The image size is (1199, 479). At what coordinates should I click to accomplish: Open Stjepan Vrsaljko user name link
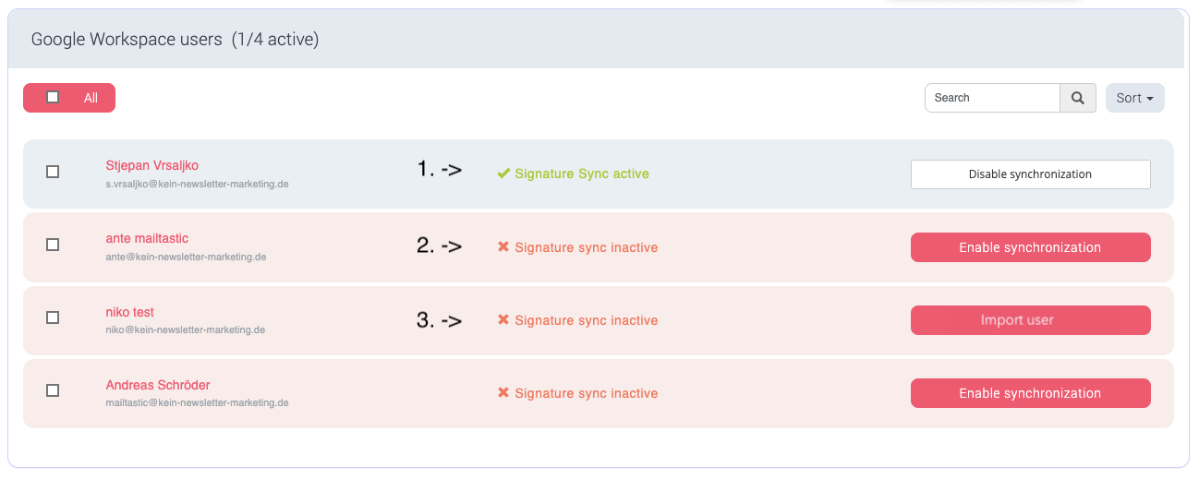(151, 165)
